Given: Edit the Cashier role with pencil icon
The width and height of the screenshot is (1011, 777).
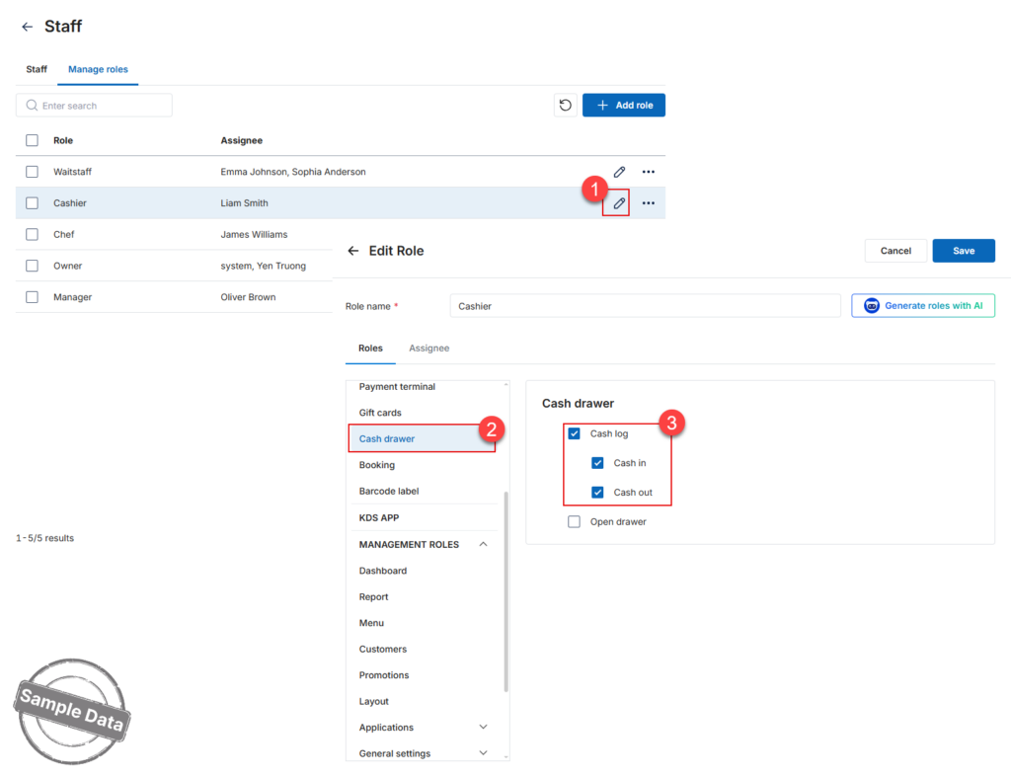Looking at the screenshot, I should [x=619, y=203].
